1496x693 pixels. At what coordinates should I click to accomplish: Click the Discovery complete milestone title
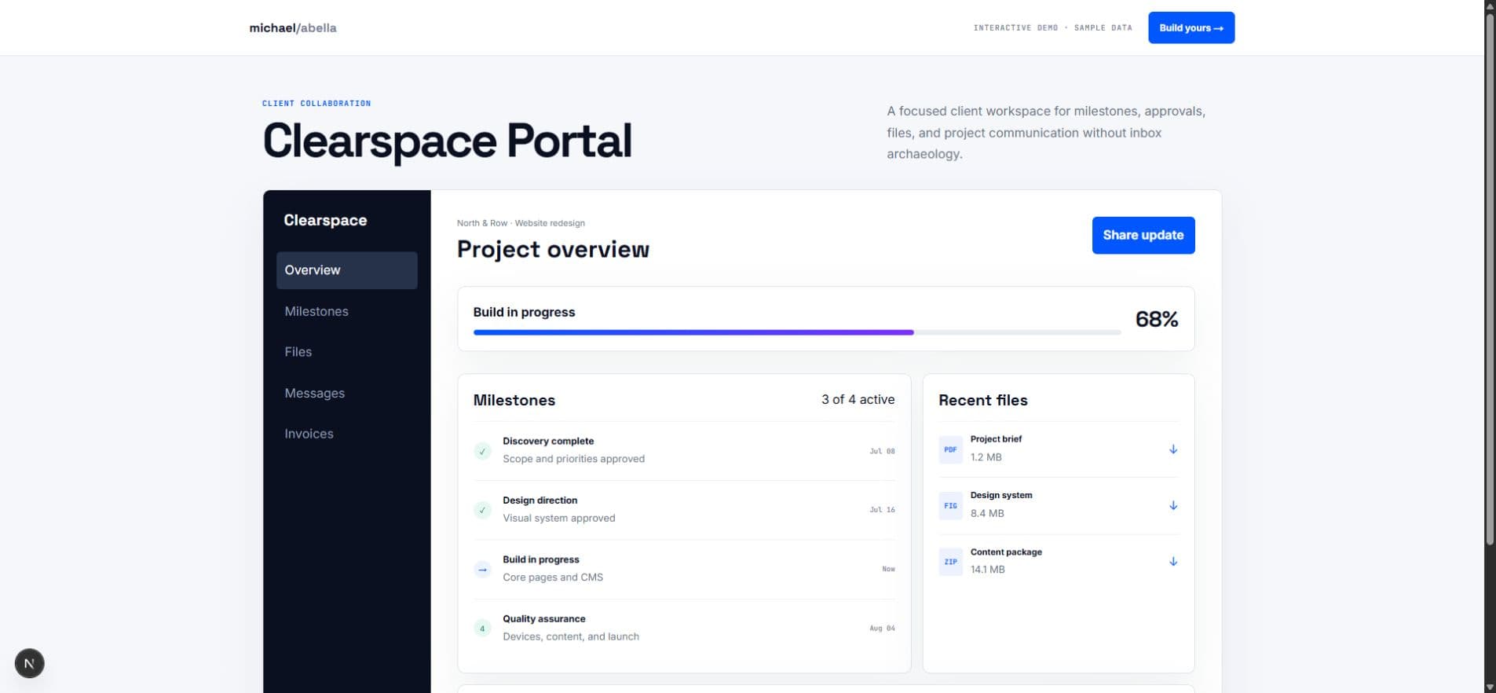[x=548, y=441]
